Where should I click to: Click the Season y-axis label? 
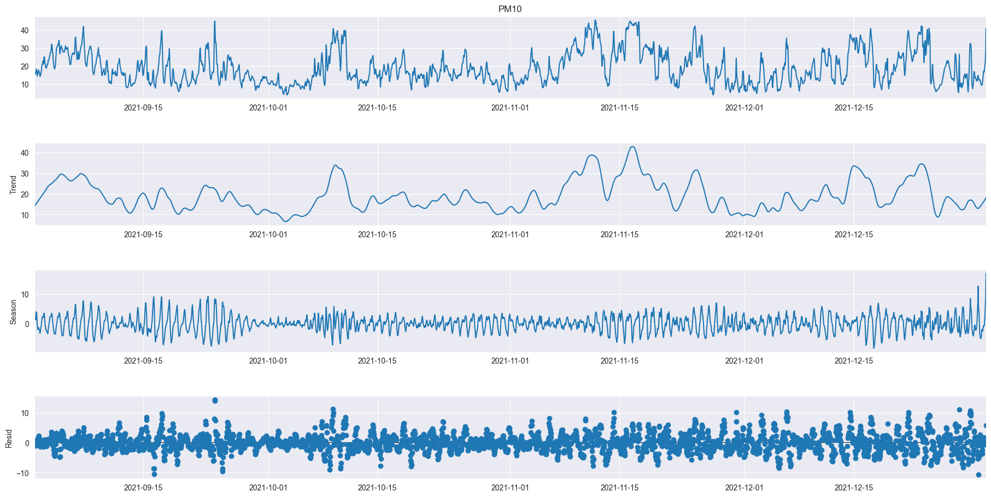pos(13,312)
